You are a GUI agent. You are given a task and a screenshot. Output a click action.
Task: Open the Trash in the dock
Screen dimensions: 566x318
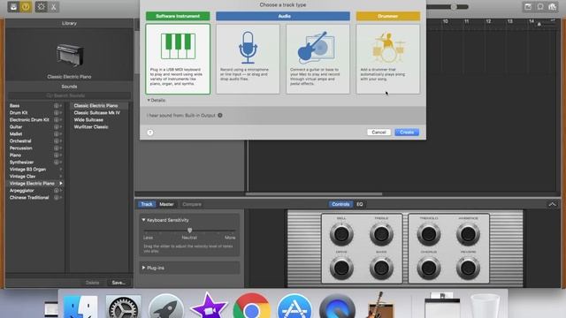485,307
